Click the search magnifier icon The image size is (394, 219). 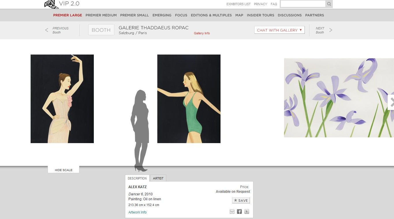coord(329,4)
